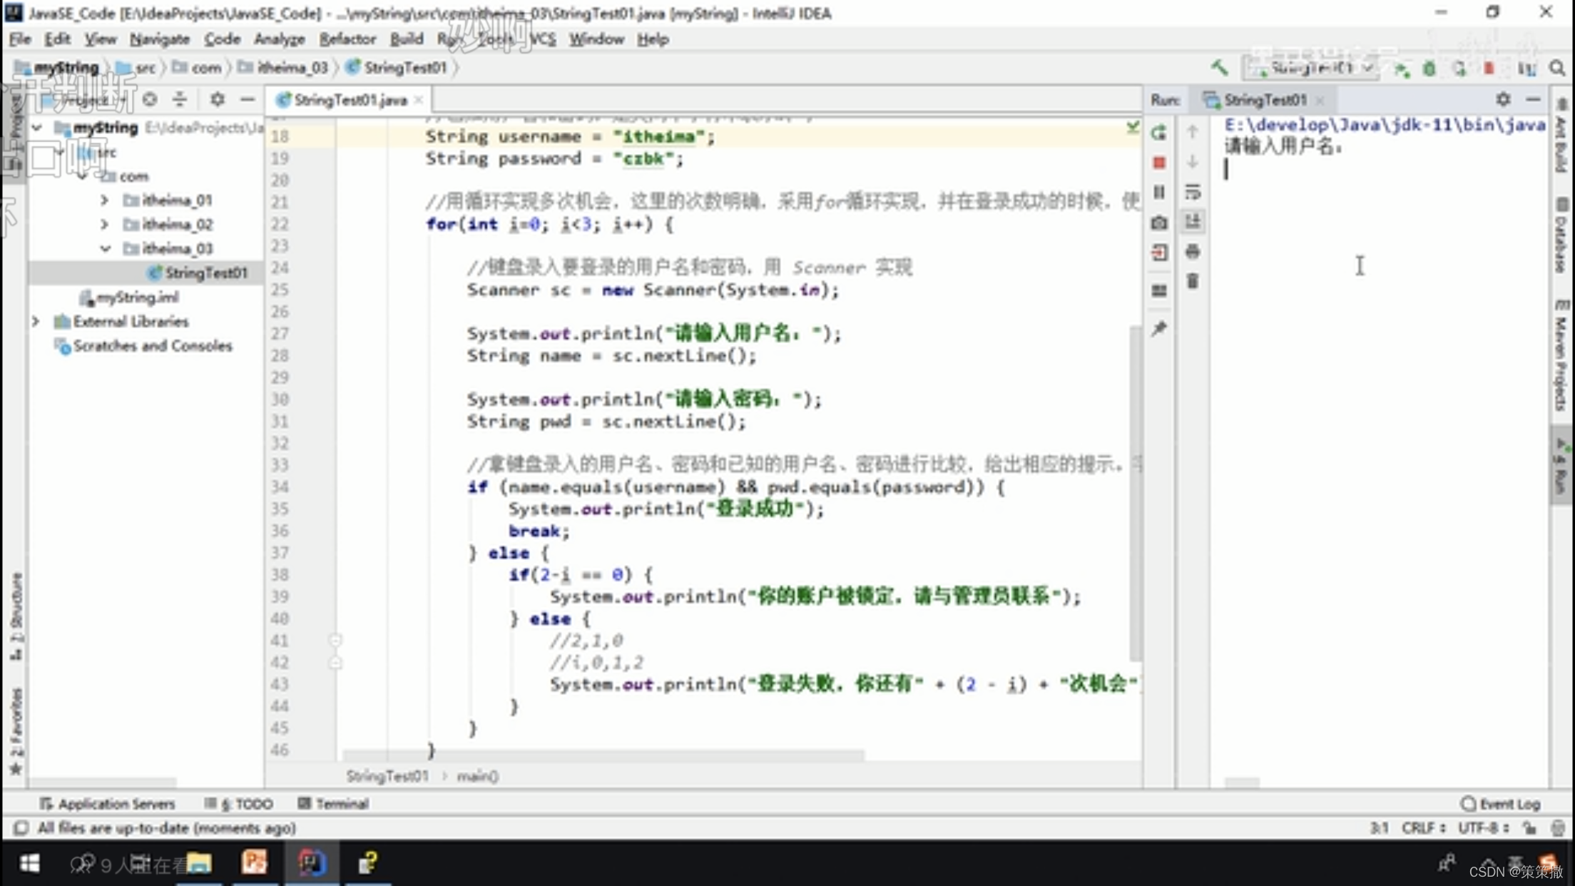This screenshot has width=1575, height=886.
Task: Clear console with the trash icon
Action: point(1192,281)
